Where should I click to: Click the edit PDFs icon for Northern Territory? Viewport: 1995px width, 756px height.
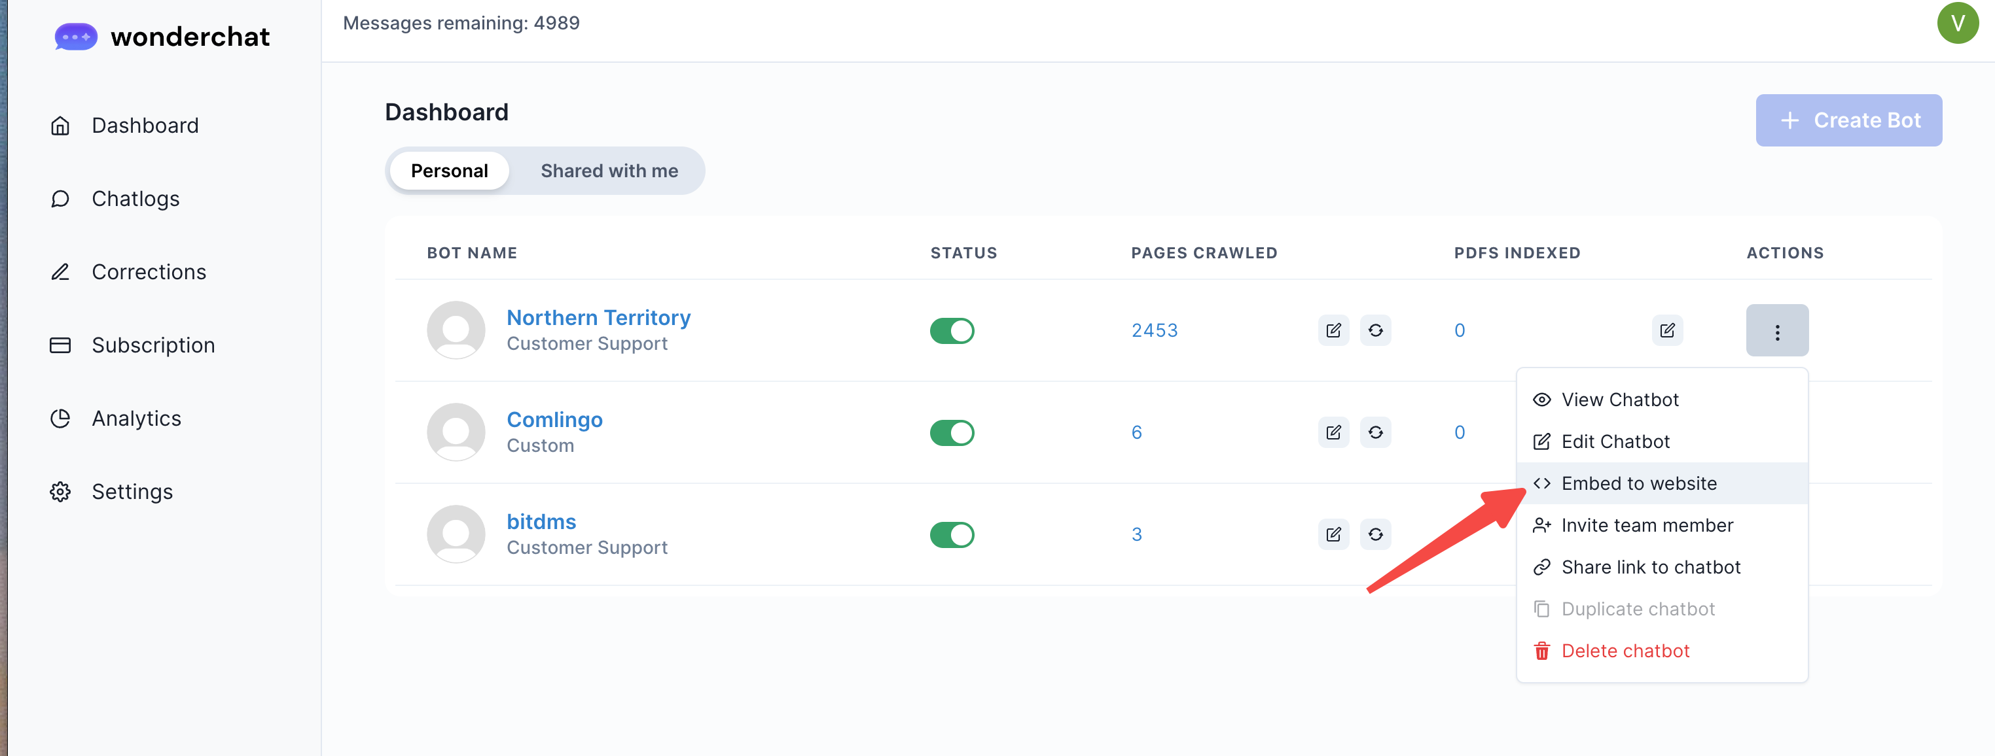pos(1666,330)
